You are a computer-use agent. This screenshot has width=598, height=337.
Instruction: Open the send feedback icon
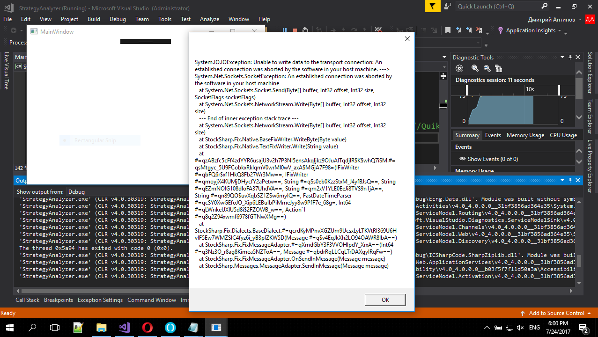point(448,7)
